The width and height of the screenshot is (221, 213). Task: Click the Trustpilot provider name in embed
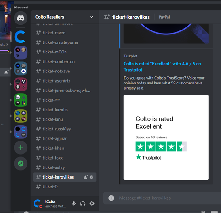130,56
